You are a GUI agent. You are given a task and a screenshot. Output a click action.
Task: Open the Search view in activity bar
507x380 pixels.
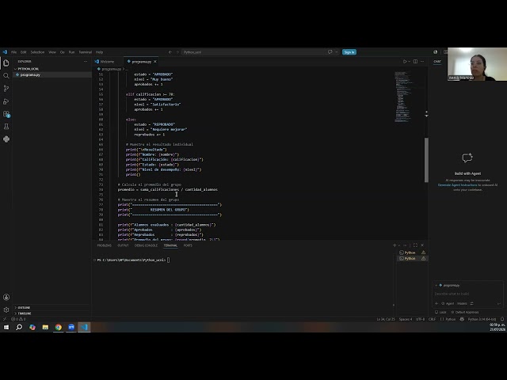click(6, 76)
